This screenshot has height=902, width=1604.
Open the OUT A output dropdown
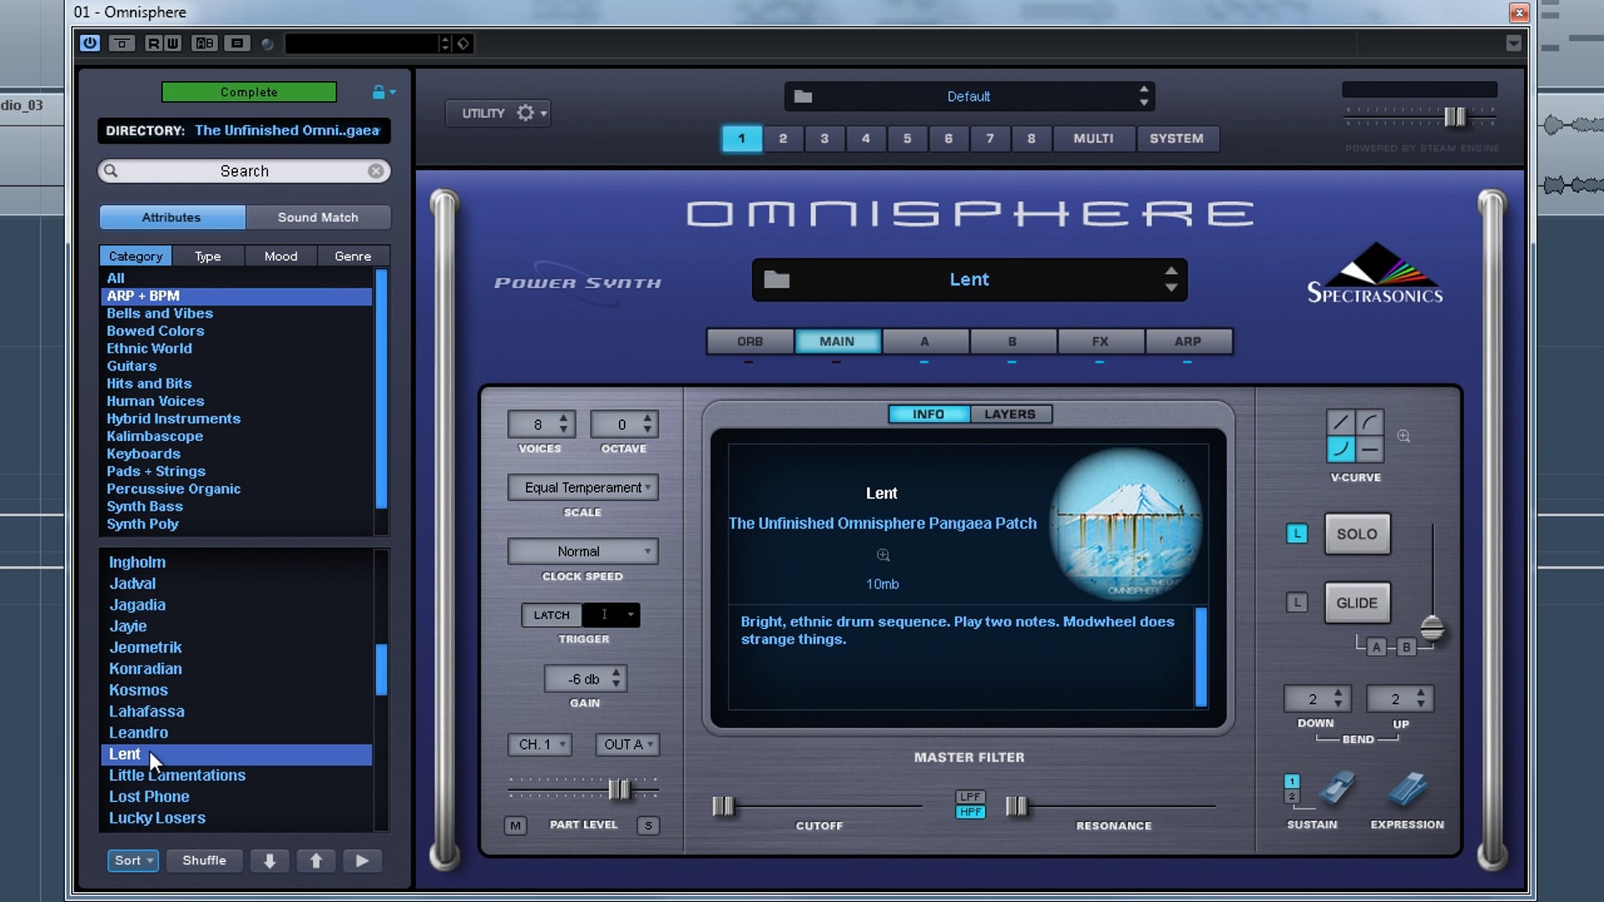(627, 744)
